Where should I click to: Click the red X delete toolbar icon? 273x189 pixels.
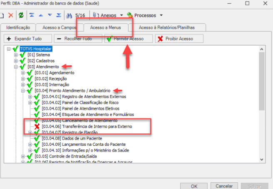[x=11, y=15]
